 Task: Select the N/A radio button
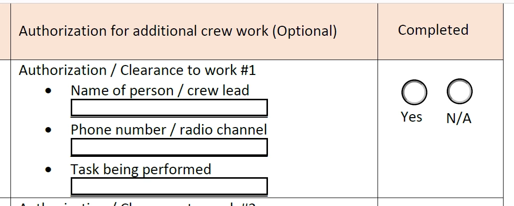click(x=459, y=91)
